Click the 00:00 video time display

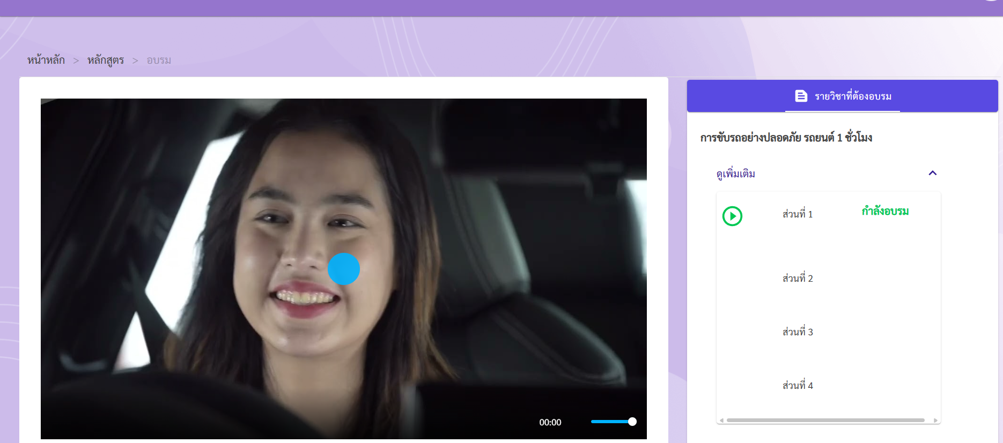click(x=550, y=422)
